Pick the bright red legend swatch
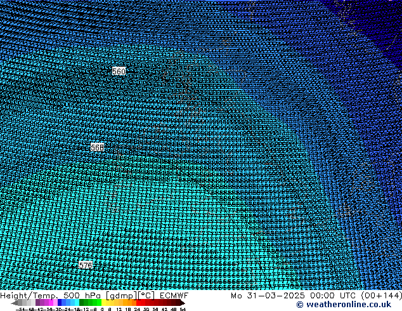 138,302
